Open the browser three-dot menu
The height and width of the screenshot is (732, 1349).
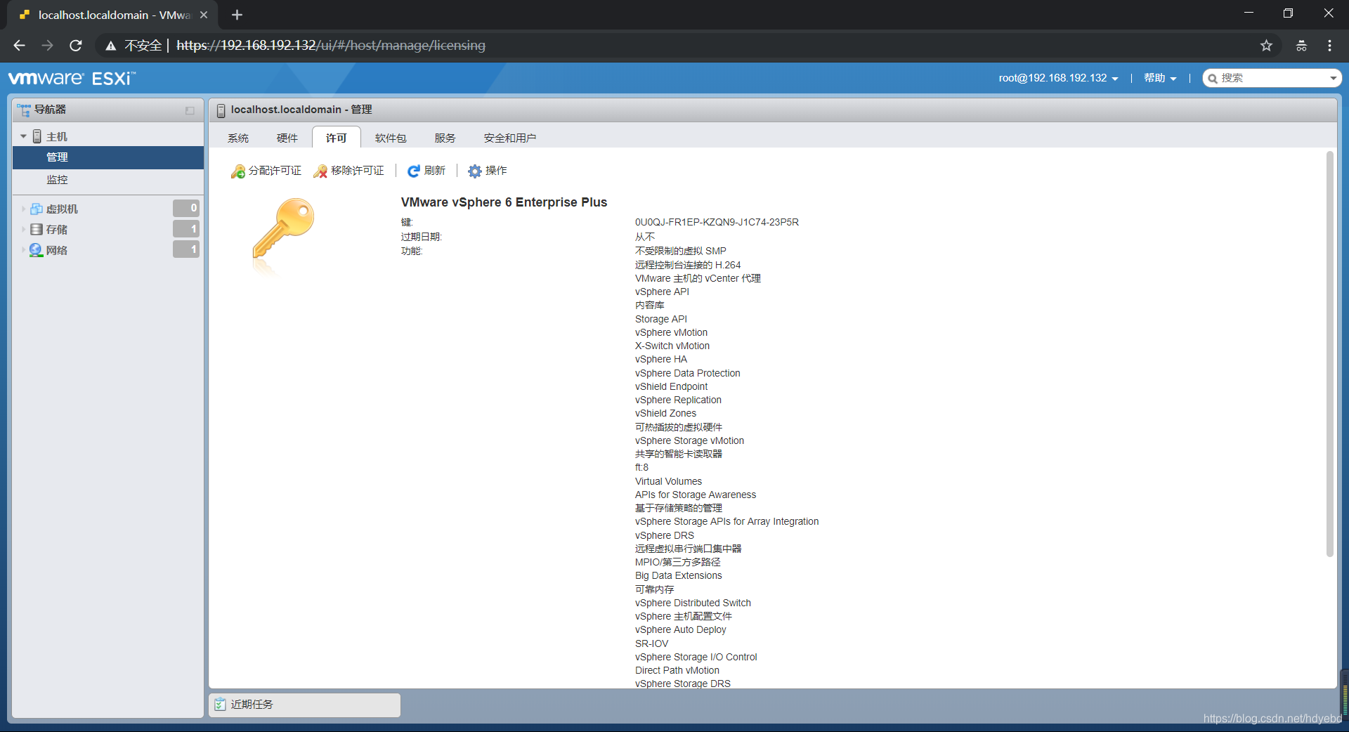[1329, 46]
